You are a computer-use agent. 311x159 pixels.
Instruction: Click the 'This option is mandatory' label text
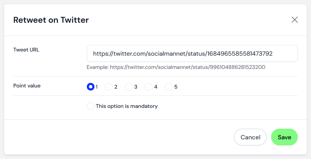point(127,106)
